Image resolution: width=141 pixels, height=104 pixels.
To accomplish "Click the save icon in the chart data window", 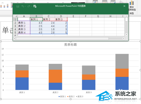I will pos(18,6).
